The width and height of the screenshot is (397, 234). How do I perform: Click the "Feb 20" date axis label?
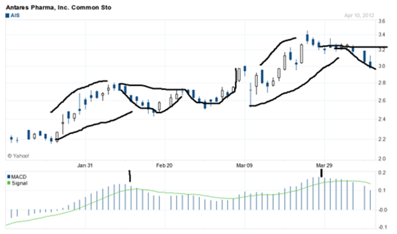pos(164,165)
